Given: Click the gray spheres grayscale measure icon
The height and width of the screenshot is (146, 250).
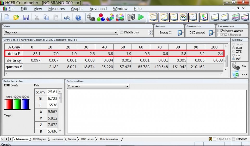Looking at the screenshot, I should 91,18.
